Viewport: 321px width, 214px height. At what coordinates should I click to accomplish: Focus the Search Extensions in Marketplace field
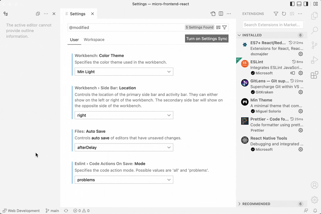coord(273,25)
